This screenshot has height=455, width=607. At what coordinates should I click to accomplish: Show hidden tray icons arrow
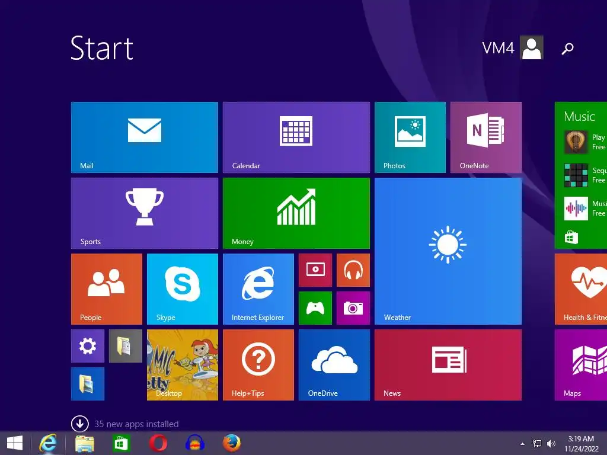[x=523, y=444]
